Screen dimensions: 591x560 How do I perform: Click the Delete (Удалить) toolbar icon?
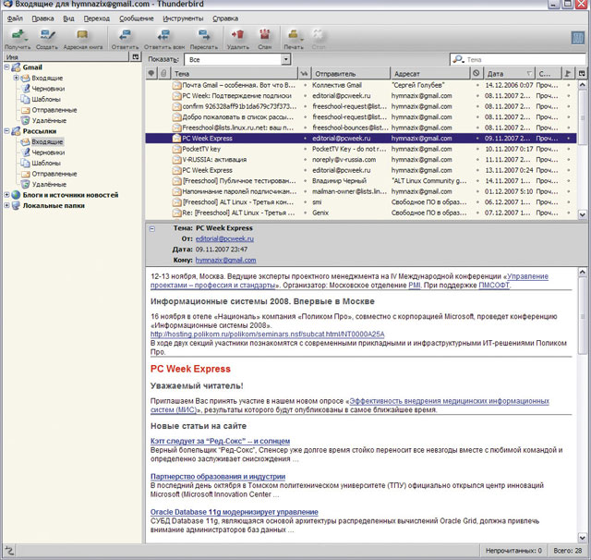pyautogui.click(x=237, y=35)
